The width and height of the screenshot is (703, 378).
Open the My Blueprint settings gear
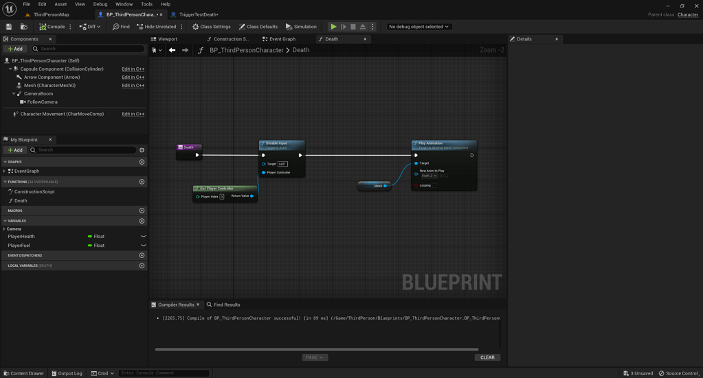pos(142,150)
